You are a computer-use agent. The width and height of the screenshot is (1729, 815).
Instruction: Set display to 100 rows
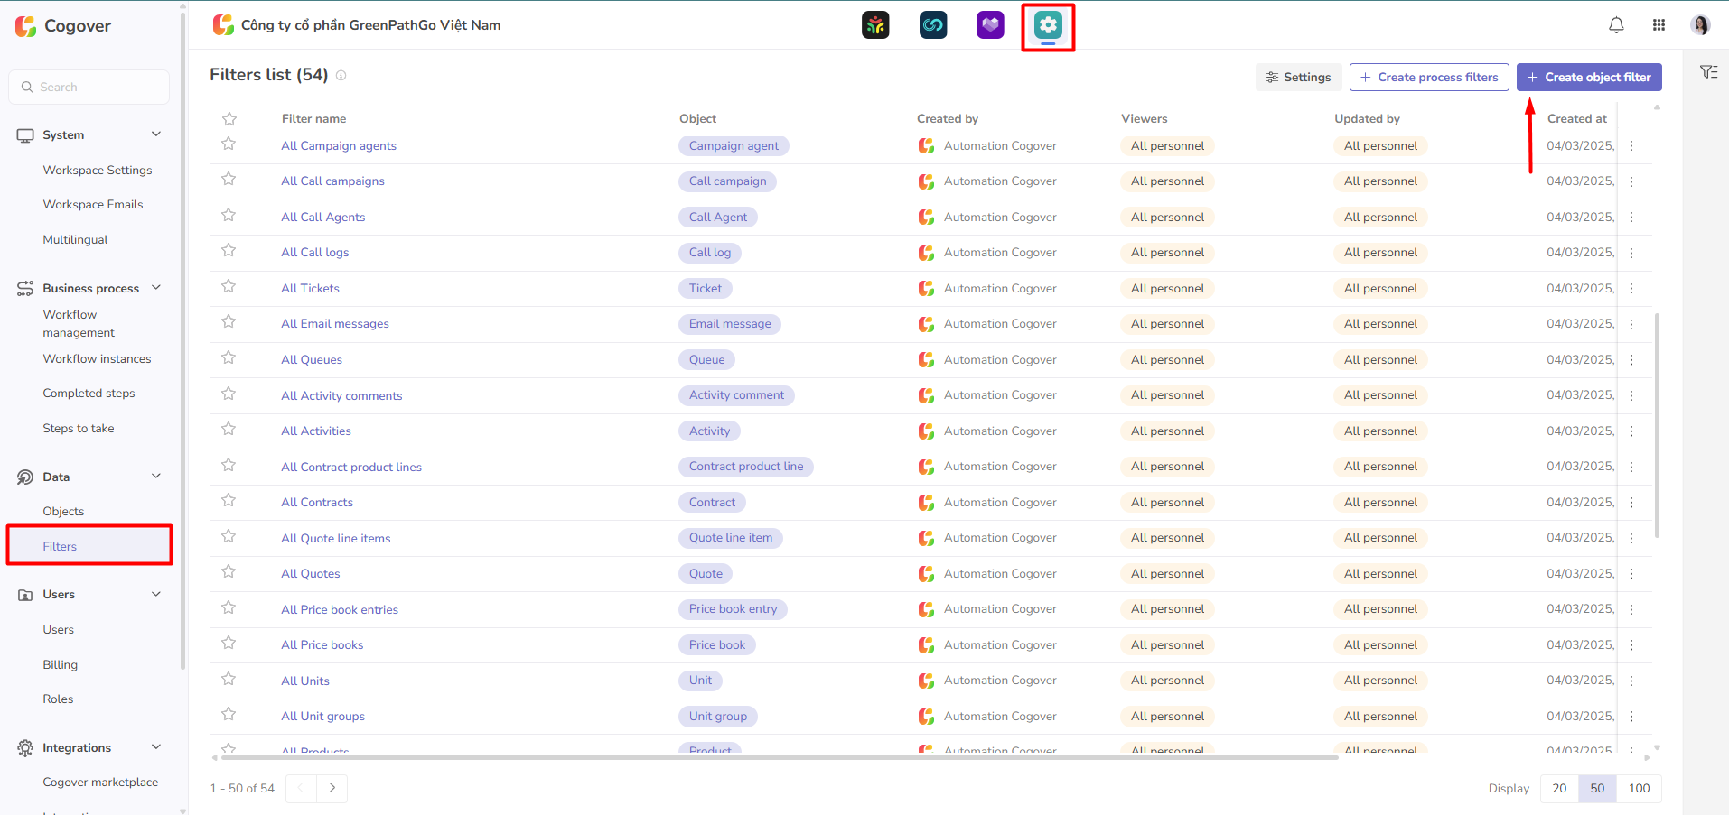(x=1639, y=788)
